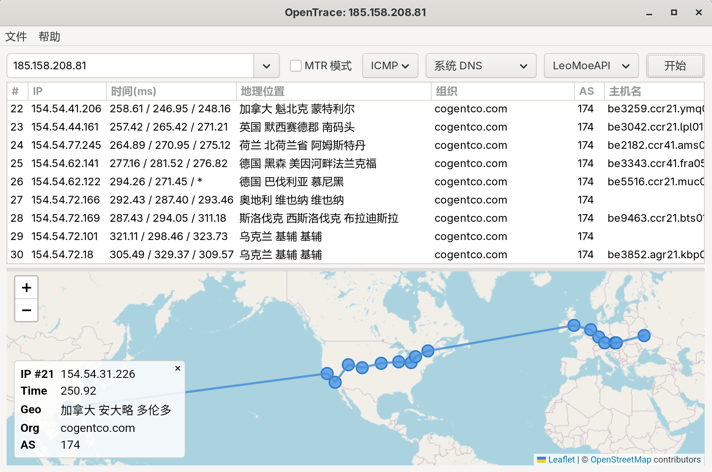Zoom out on the map

[26, 310]
